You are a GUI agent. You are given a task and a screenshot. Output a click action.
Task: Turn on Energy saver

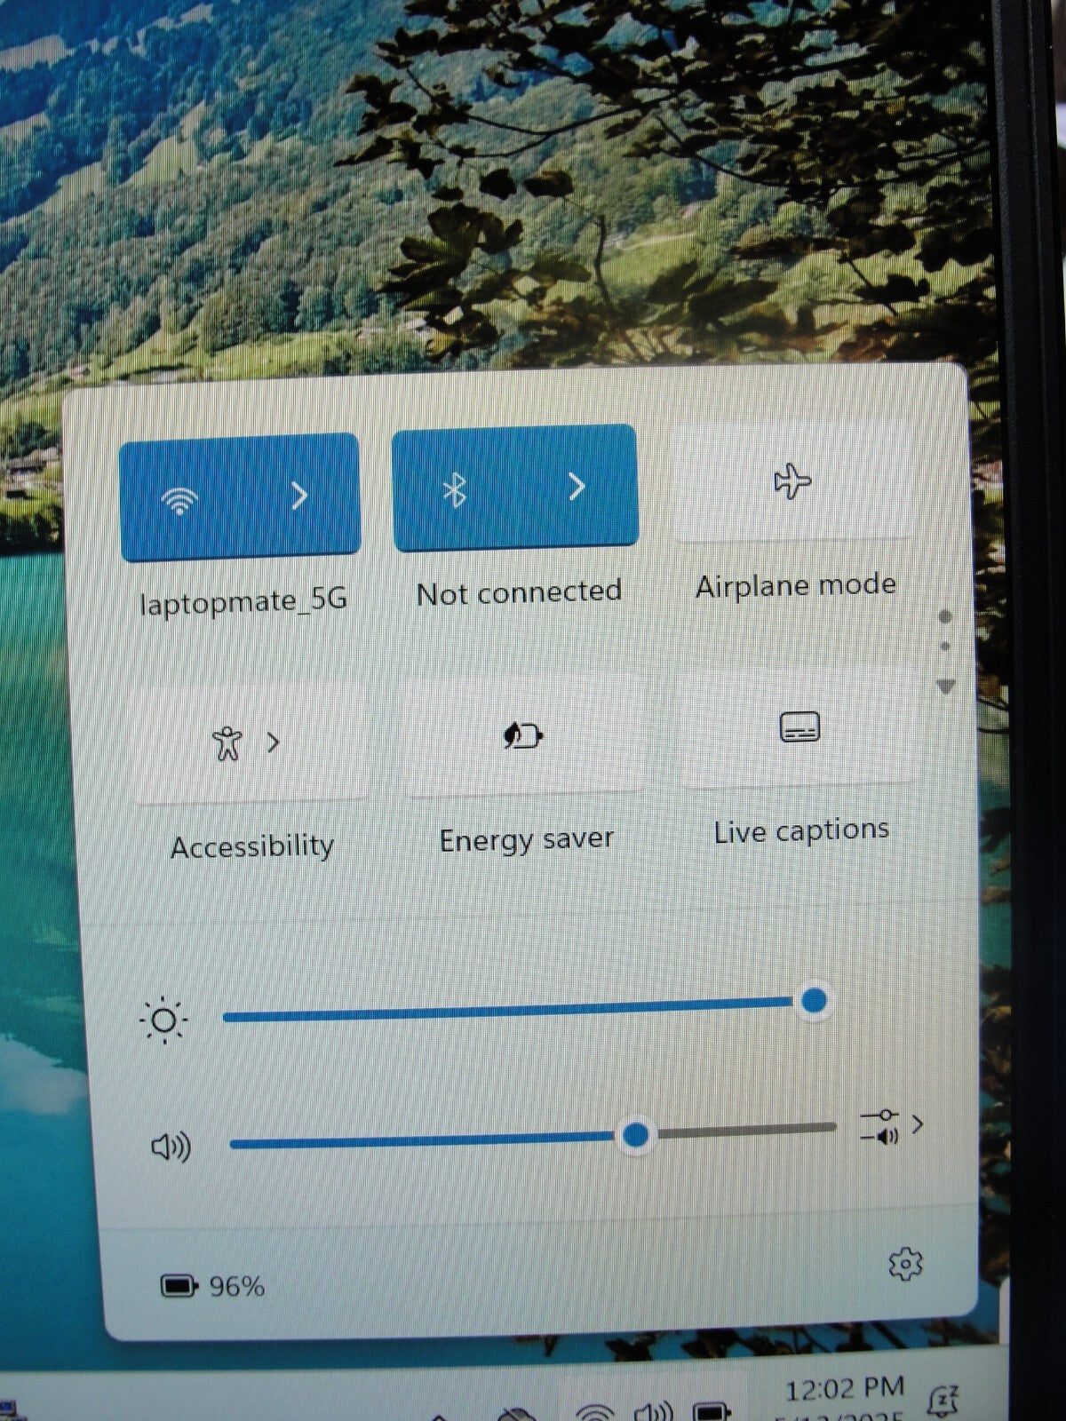pos(523,735)
